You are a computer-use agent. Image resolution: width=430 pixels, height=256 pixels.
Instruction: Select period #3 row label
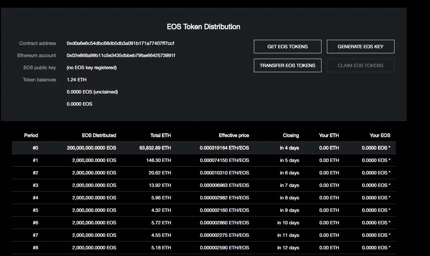[x=35, y=185]
